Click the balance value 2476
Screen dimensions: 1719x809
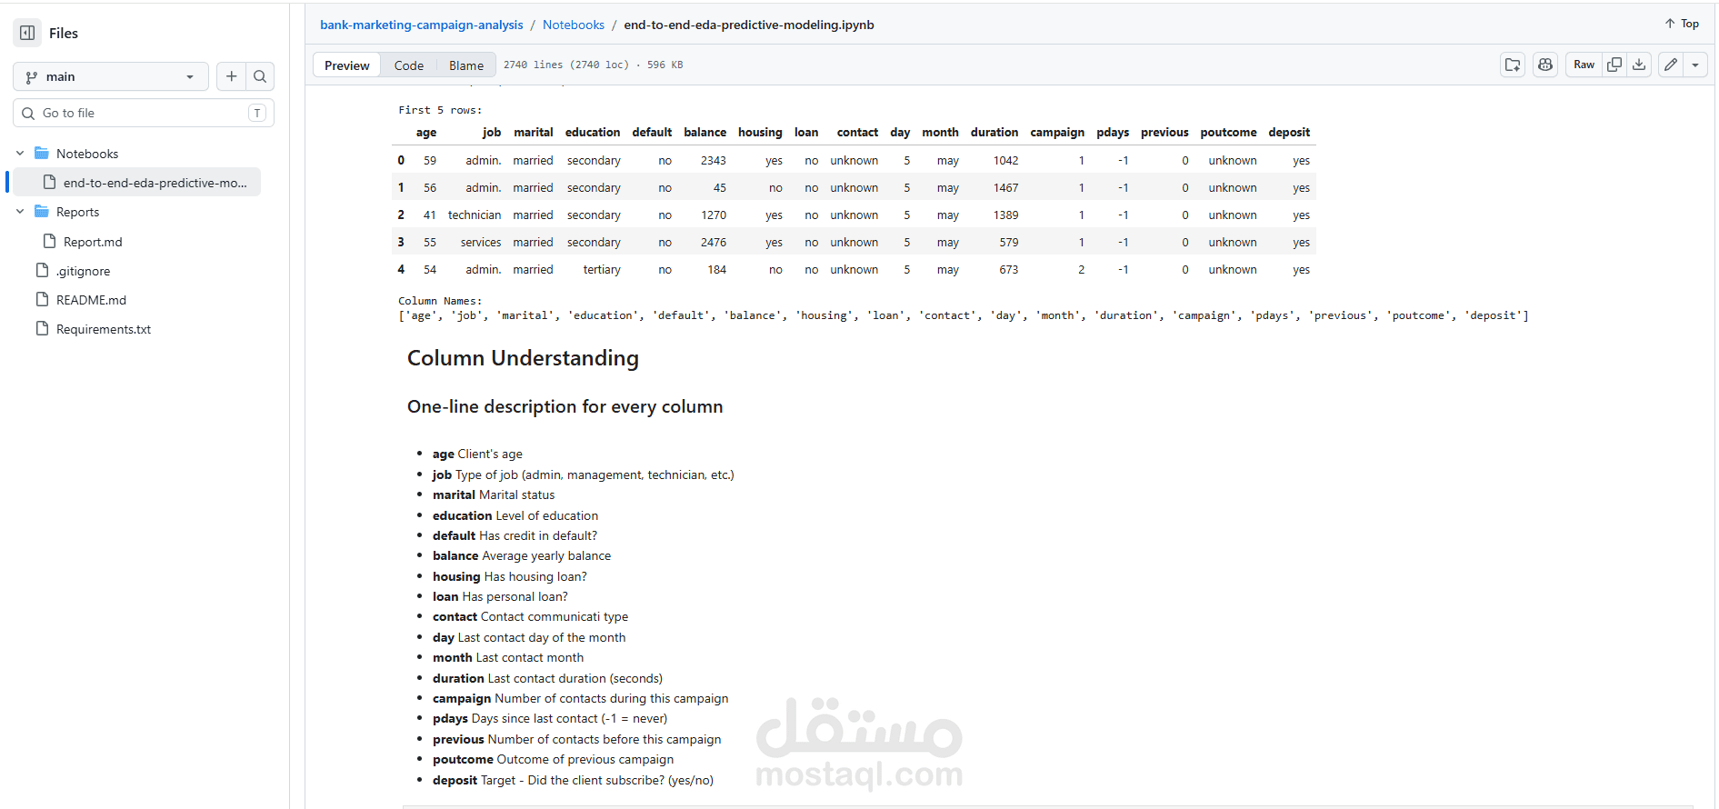714,243
